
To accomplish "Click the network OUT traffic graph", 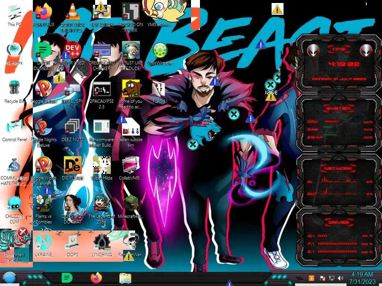I will coord(339,192).
